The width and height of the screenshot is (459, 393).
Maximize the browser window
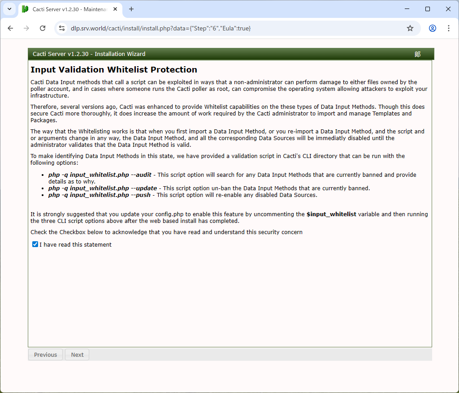[428, 9]
